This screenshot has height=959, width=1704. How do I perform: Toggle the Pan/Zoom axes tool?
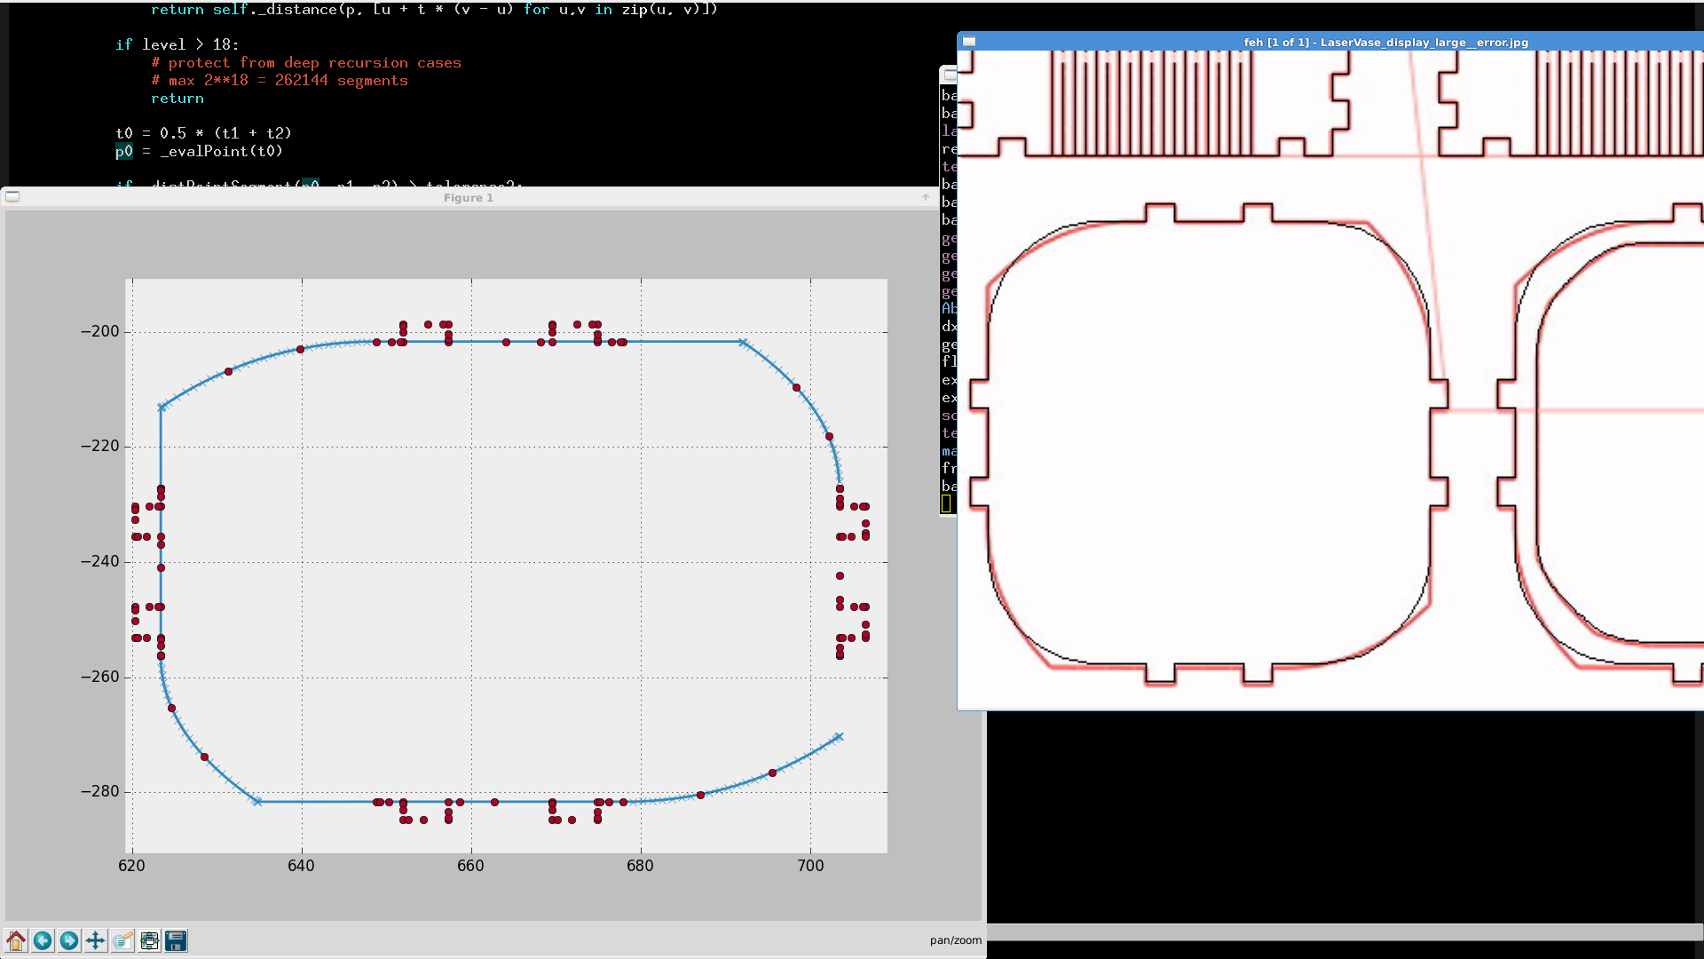[x=96, y=940]
